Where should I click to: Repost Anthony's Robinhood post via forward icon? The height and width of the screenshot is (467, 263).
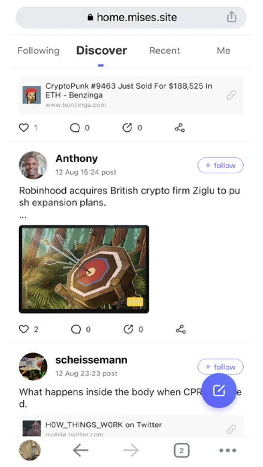click(x=128, y=329)
